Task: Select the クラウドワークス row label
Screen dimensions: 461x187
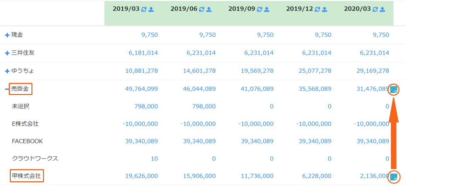Action: (35, 158)
